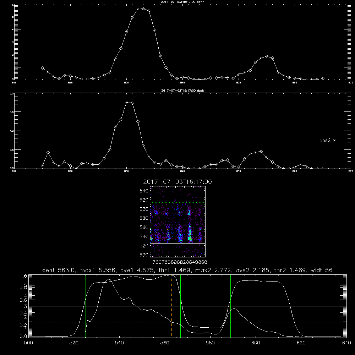Click the heatmap image in the center
Image resolution: width=355 pixels, height=355 pixels.
pyautogui.click(x=177, y=222)
